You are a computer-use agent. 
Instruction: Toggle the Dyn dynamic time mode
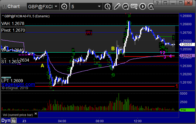tap(6, 120)
